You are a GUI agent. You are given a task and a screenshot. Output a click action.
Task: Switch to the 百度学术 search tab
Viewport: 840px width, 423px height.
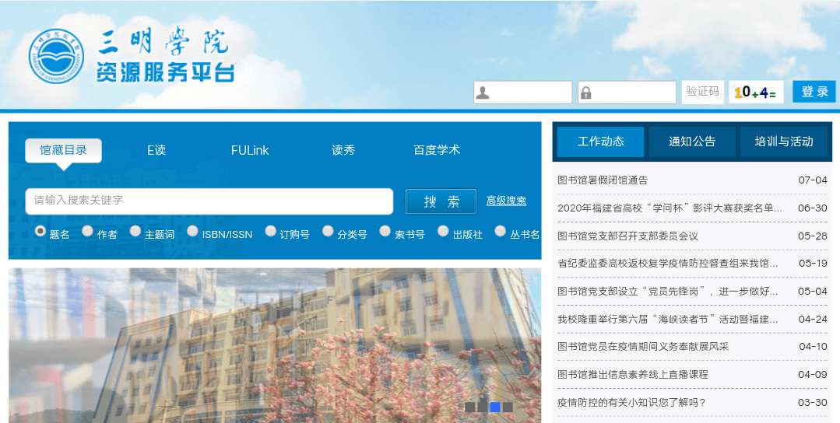click(x=437, y=150)
